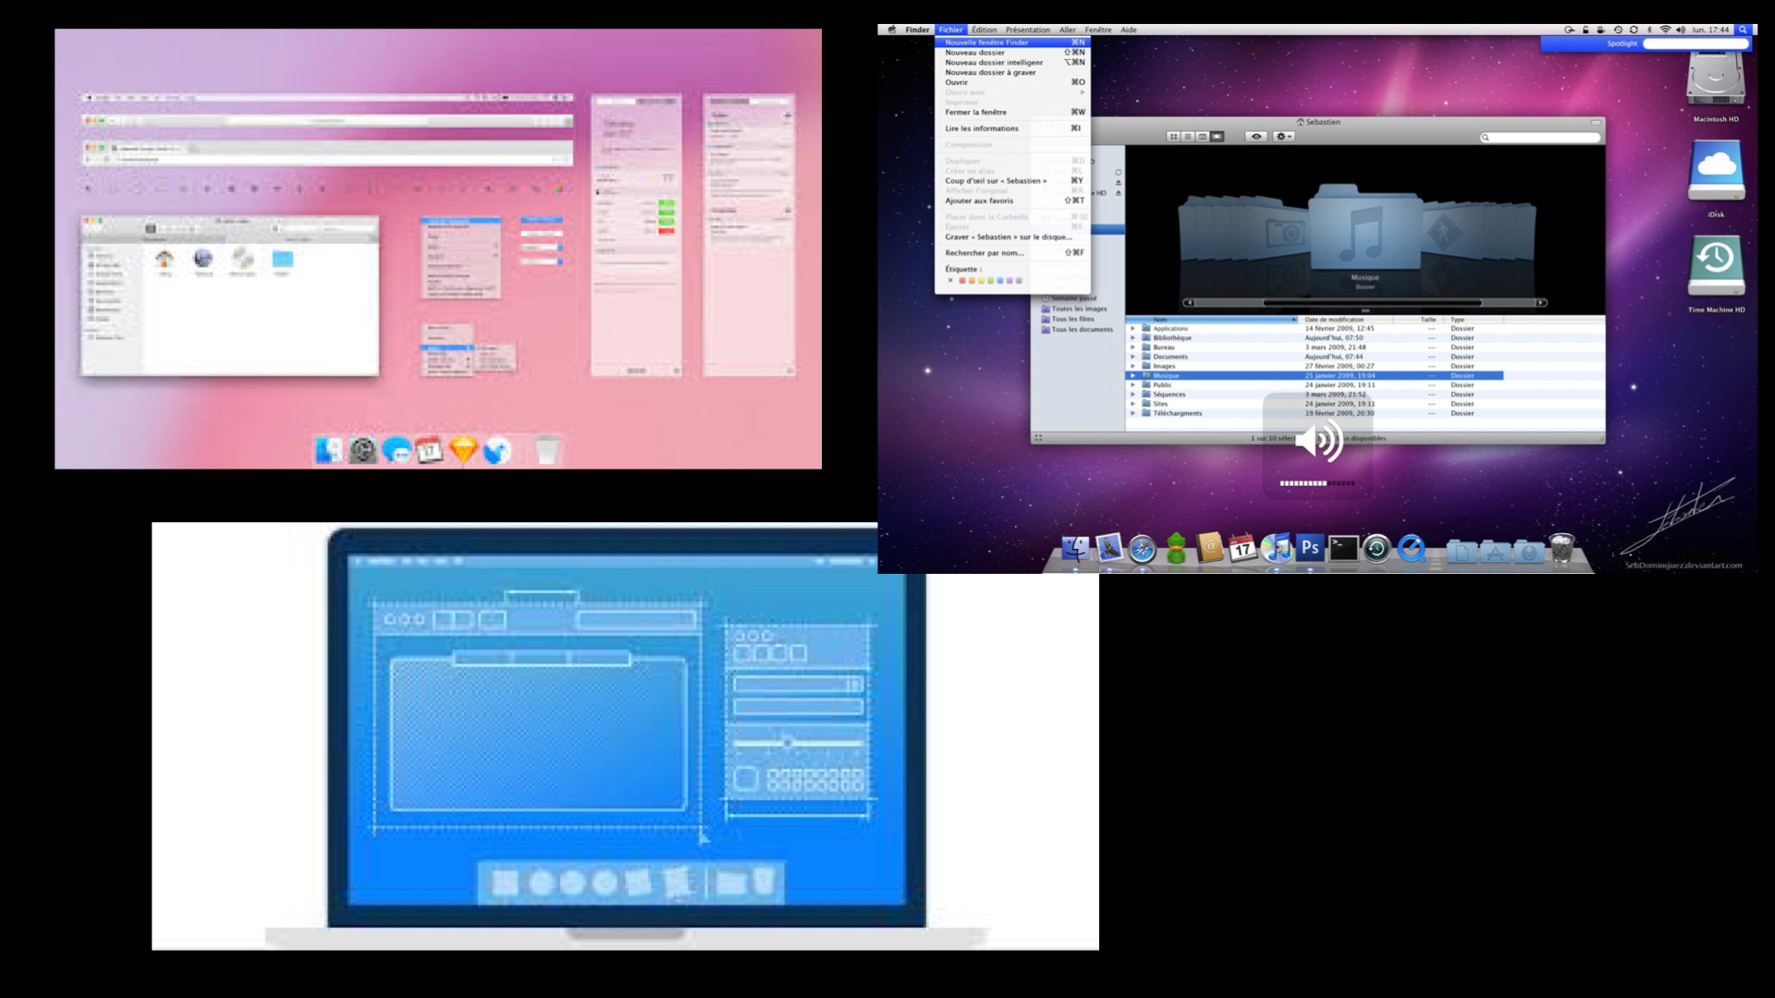The image size is (1775, 998).
Task: Sort by the Type column header
Action: click(1475, 320)
